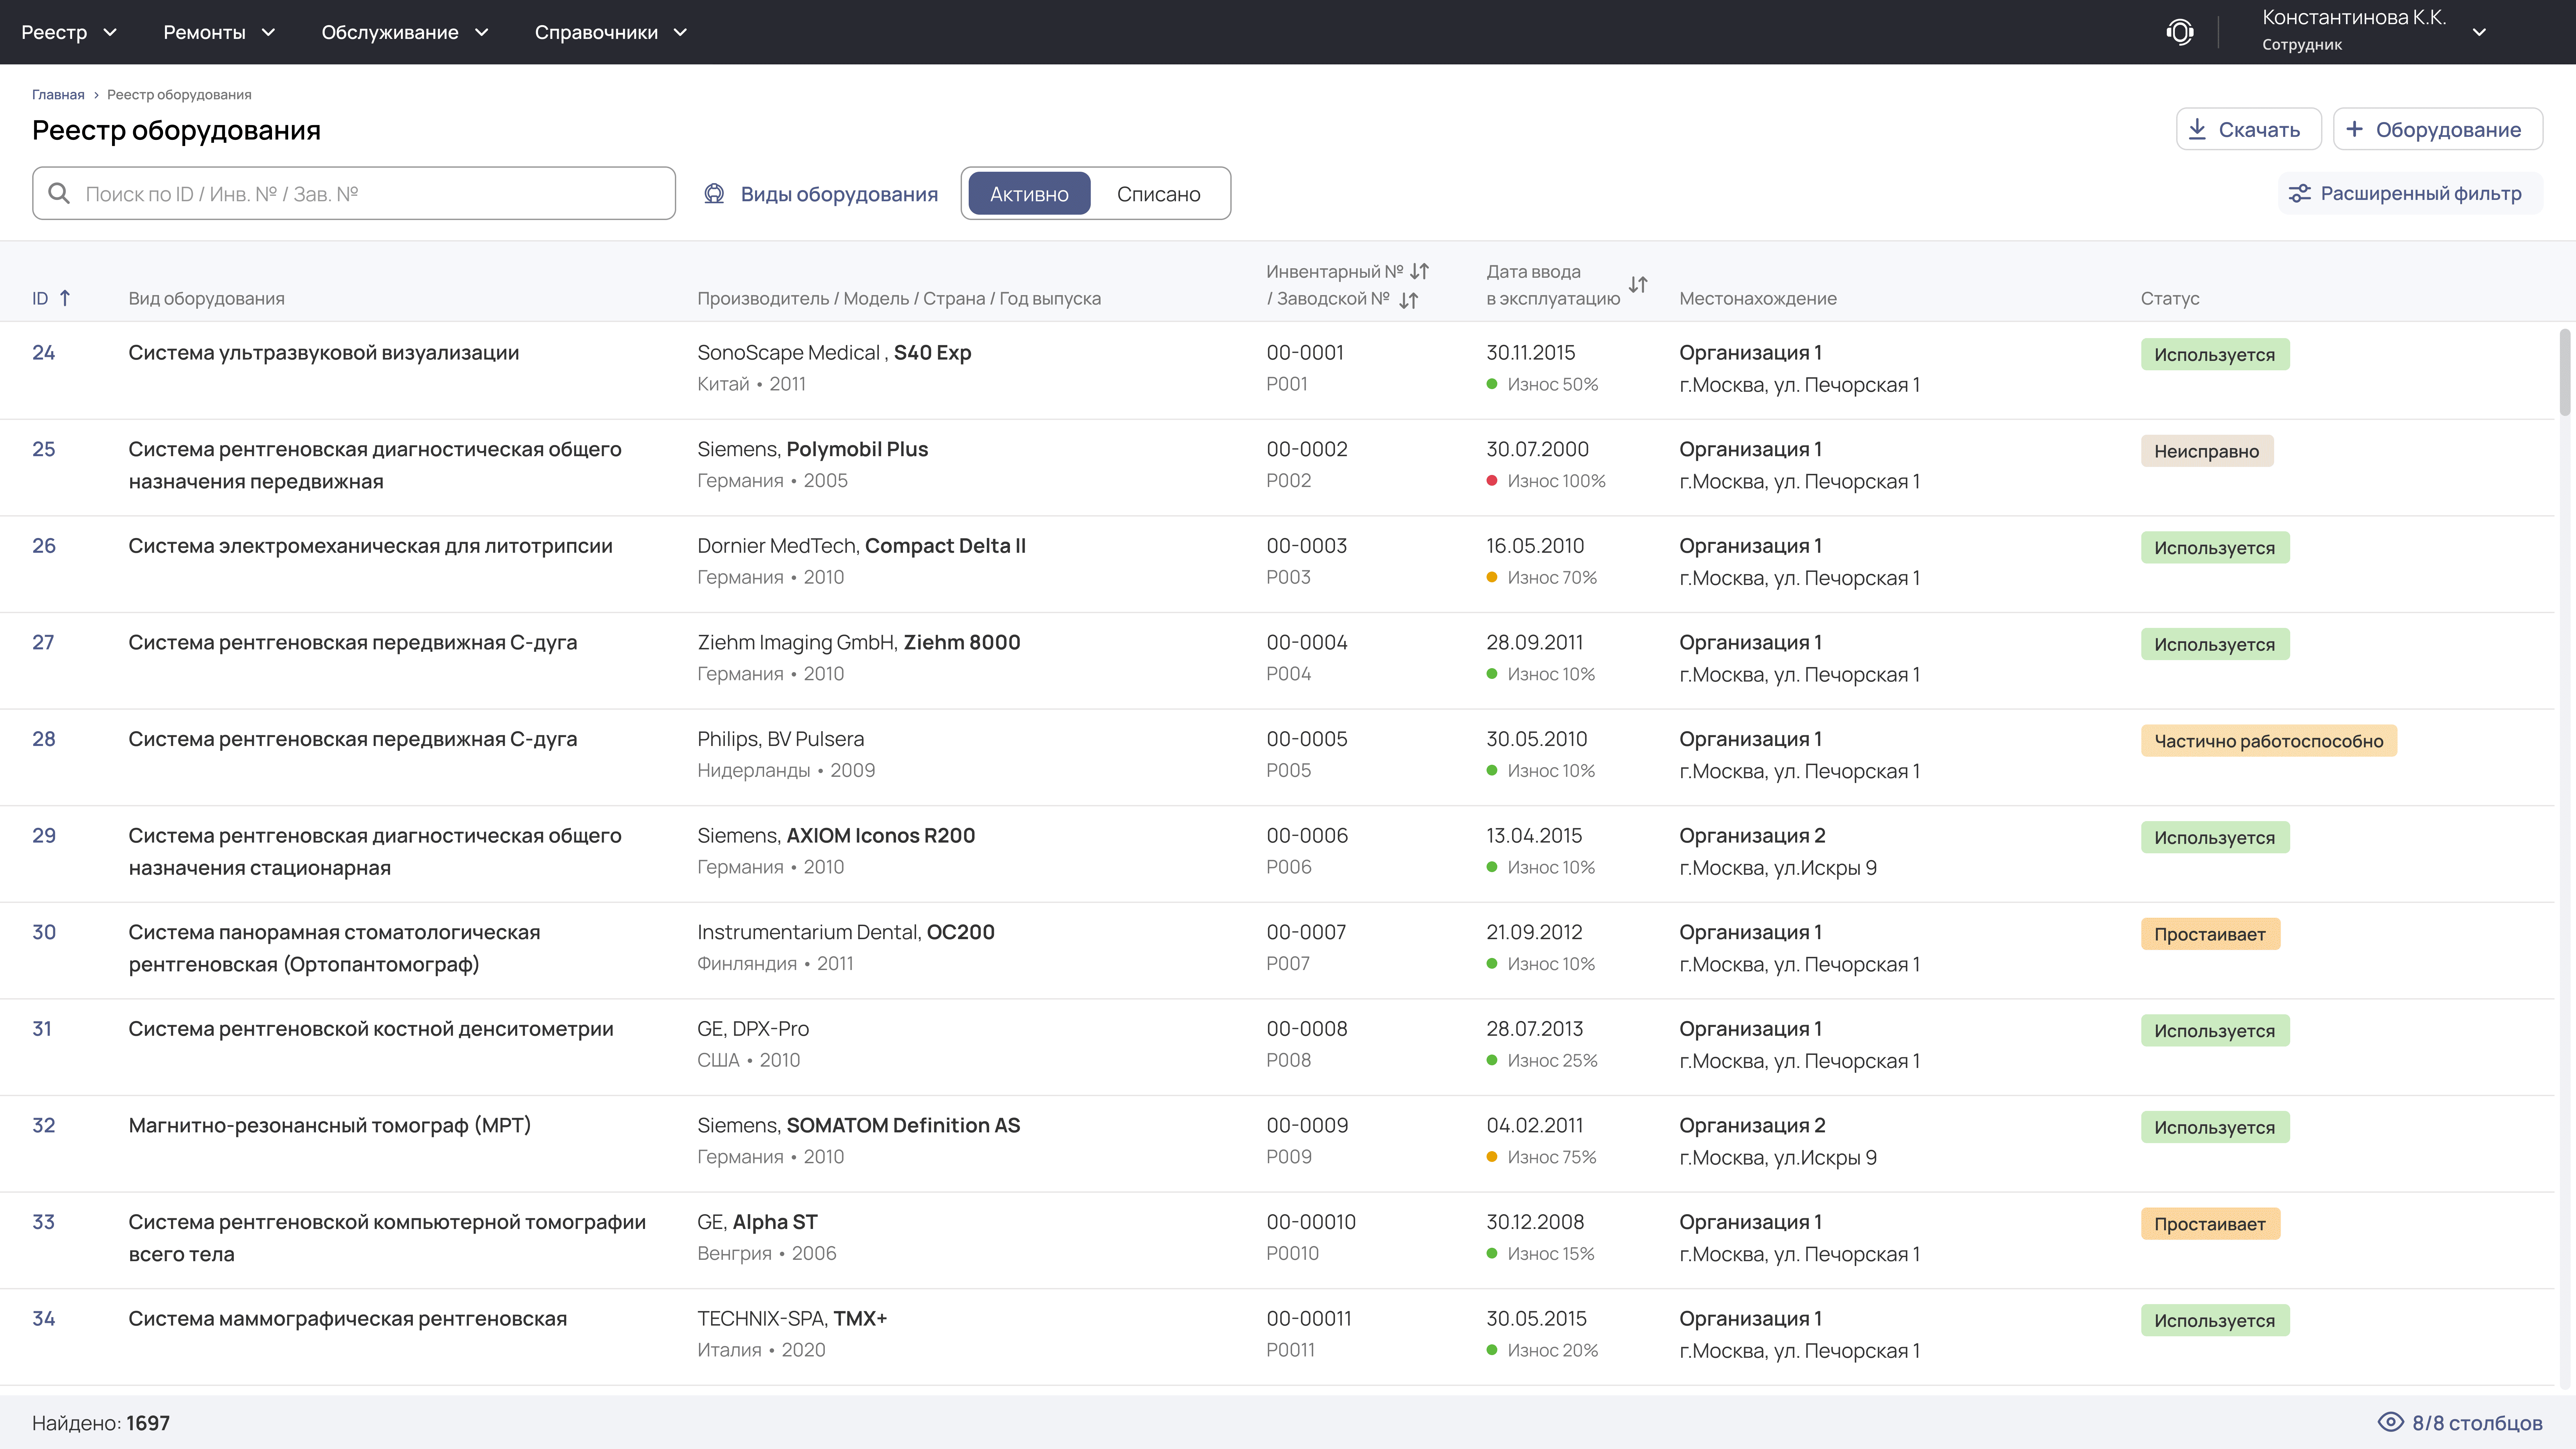
Task: Sort by ID column arrow
Action: 65,298
